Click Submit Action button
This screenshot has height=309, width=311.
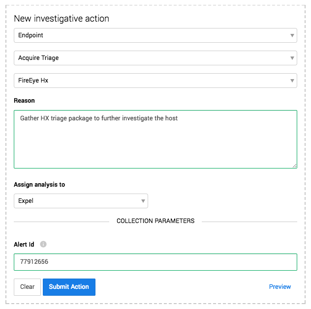(x=69, y=287)
